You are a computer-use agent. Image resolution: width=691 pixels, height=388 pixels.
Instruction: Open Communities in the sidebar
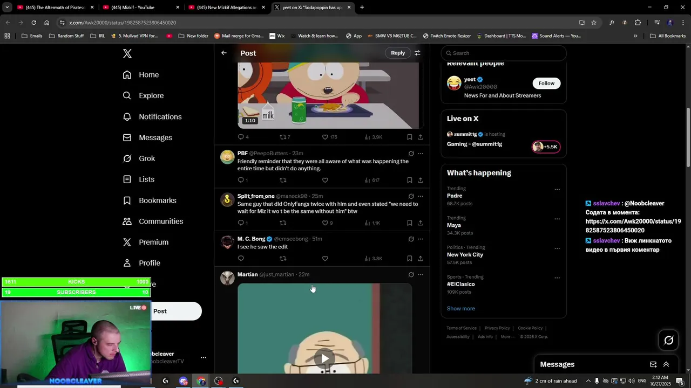153,221
